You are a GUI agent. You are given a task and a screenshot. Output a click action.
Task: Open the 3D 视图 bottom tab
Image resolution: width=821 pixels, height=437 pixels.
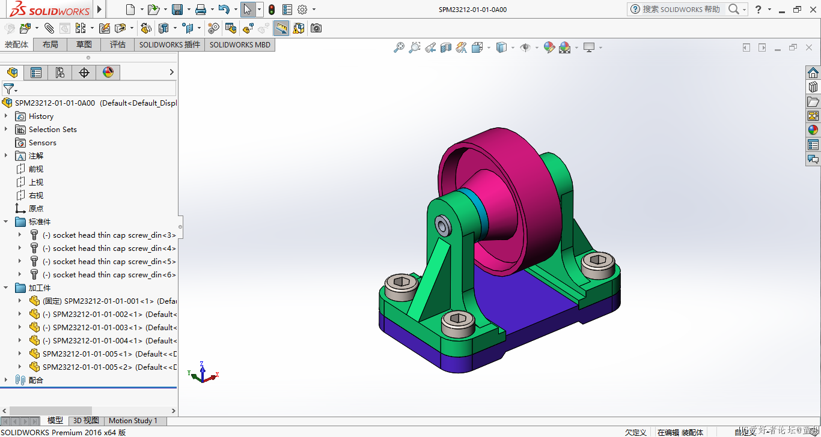(86, 421)
